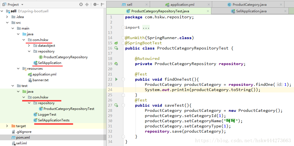The image size is (294, 146).
Task: Run saveTest via gutter icon on line 27
Action: coord(116,105)
